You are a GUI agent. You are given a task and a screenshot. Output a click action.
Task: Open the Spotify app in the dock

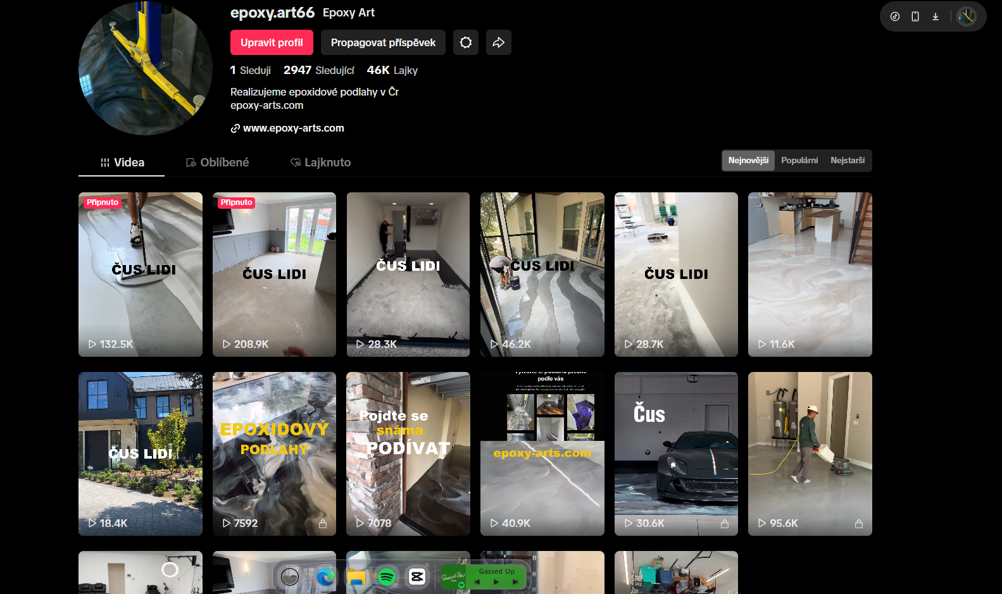coord(387,576)
